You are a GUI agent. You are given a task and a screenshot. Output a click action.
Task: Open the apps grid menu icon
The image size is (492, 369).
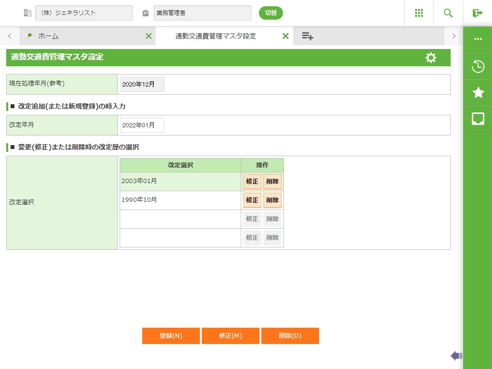pos(418,13)
